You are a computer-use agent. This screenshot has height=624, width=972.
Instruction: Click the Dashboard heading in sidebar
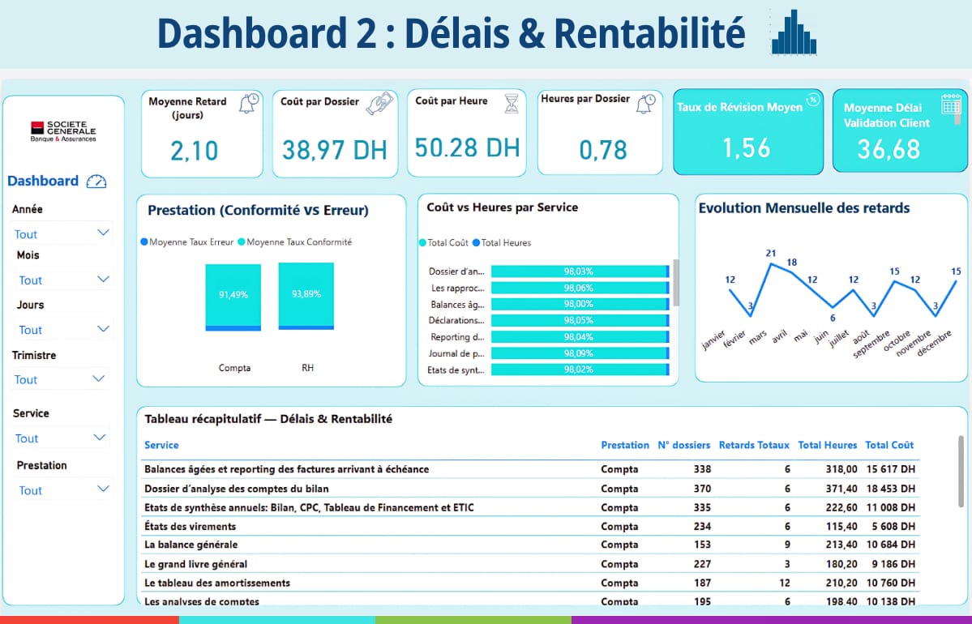click(43, 181)
